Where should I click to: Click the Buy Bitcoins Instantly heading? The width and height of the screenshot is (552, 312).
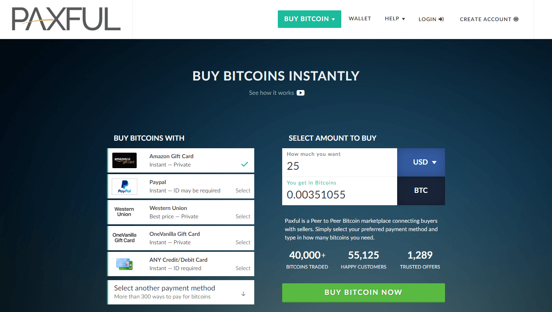point(276,76)
